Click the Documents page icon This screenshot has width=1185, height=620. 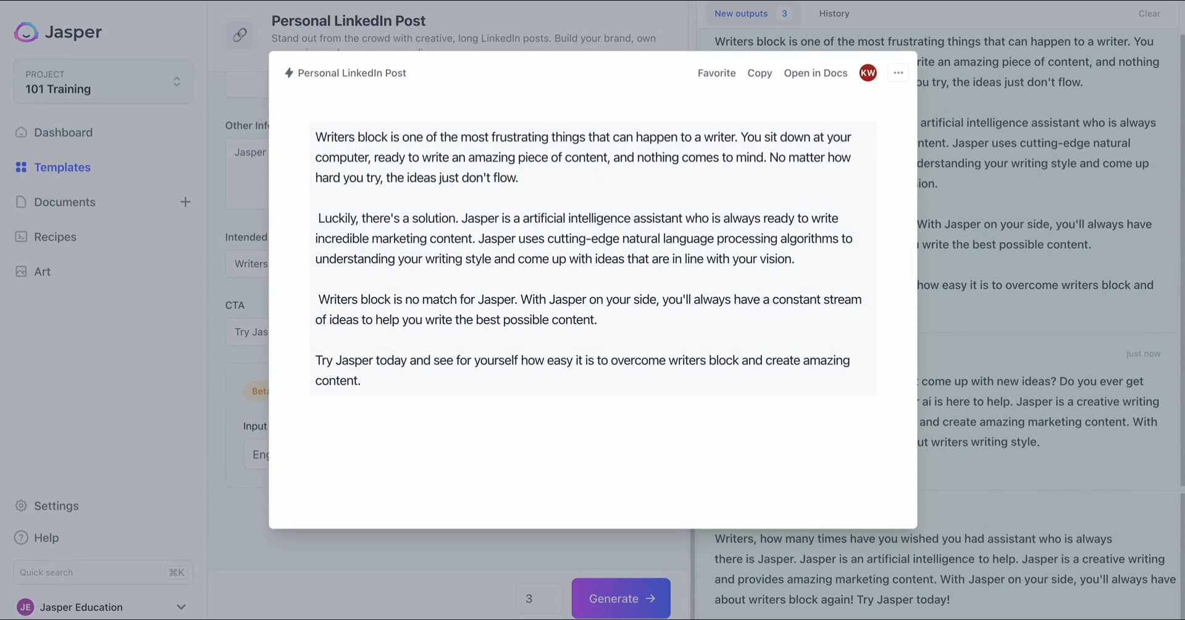21,202
